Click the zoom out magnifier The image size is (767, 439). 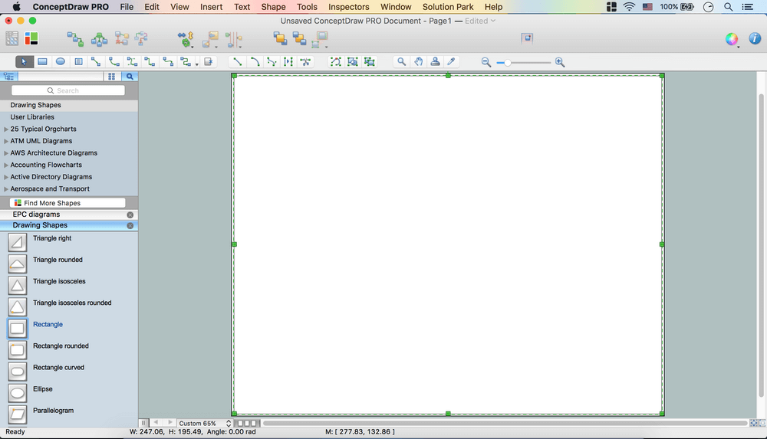click(x=486, y=62)
